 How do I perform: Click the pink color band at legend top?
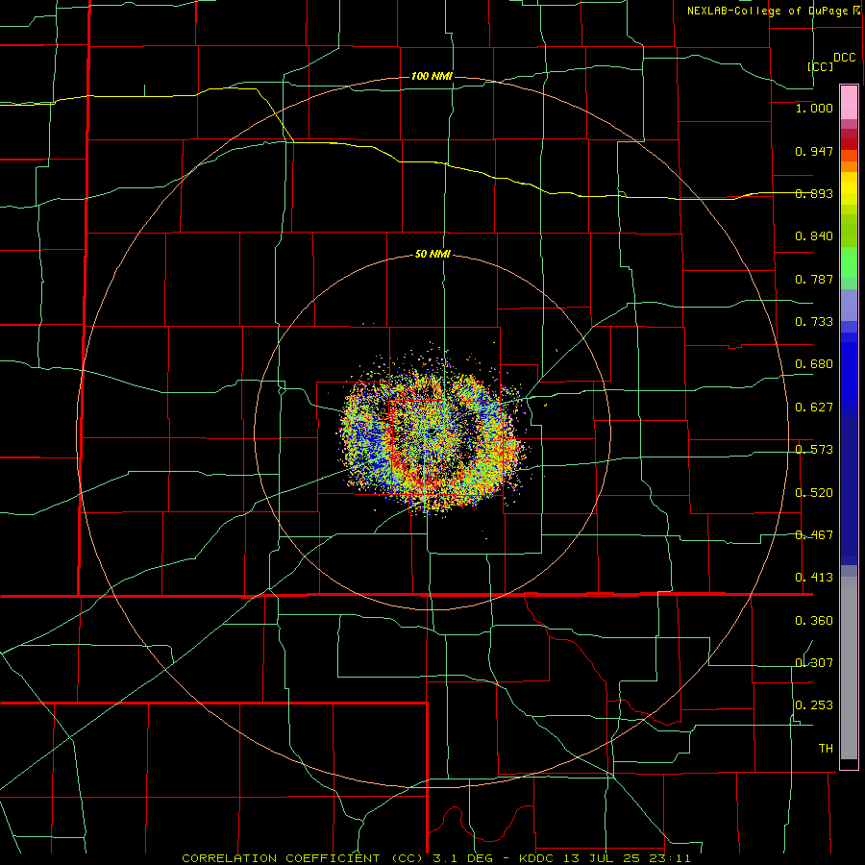(849, 103)
